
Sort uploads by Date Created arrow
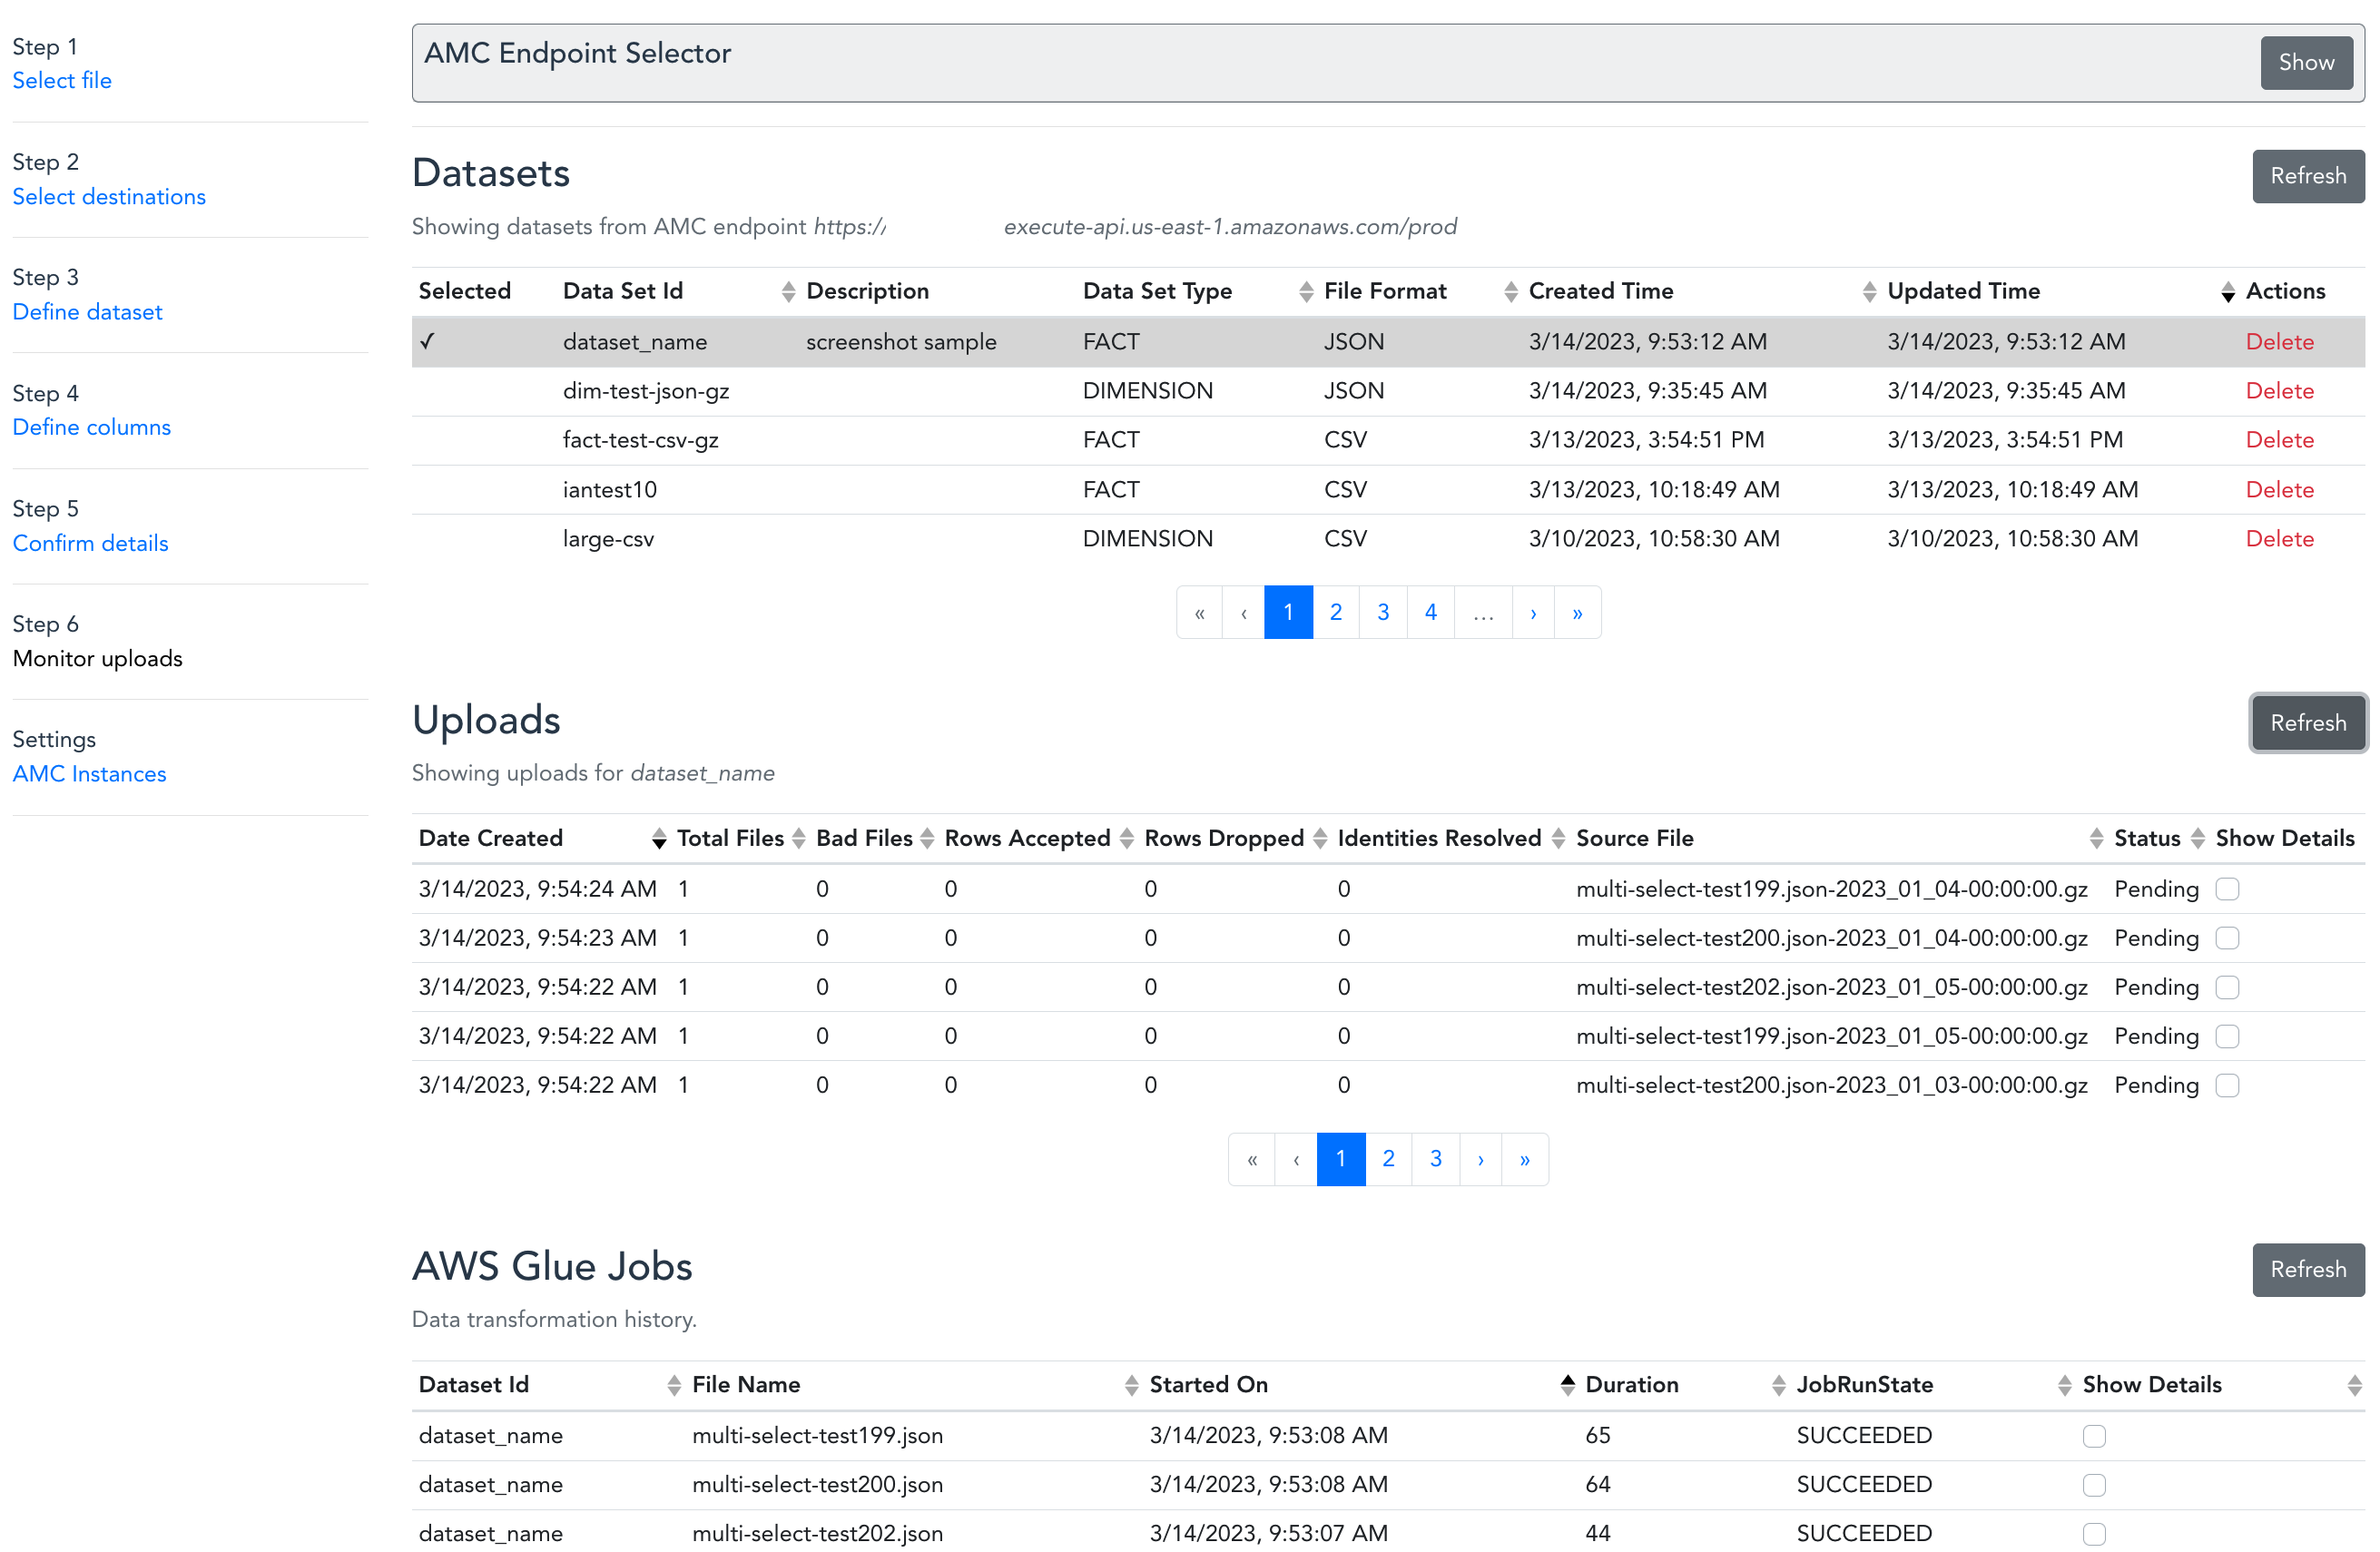(658, 838)
